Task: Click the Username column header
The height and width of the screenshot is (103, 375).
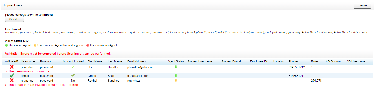Action: [28, 61]
